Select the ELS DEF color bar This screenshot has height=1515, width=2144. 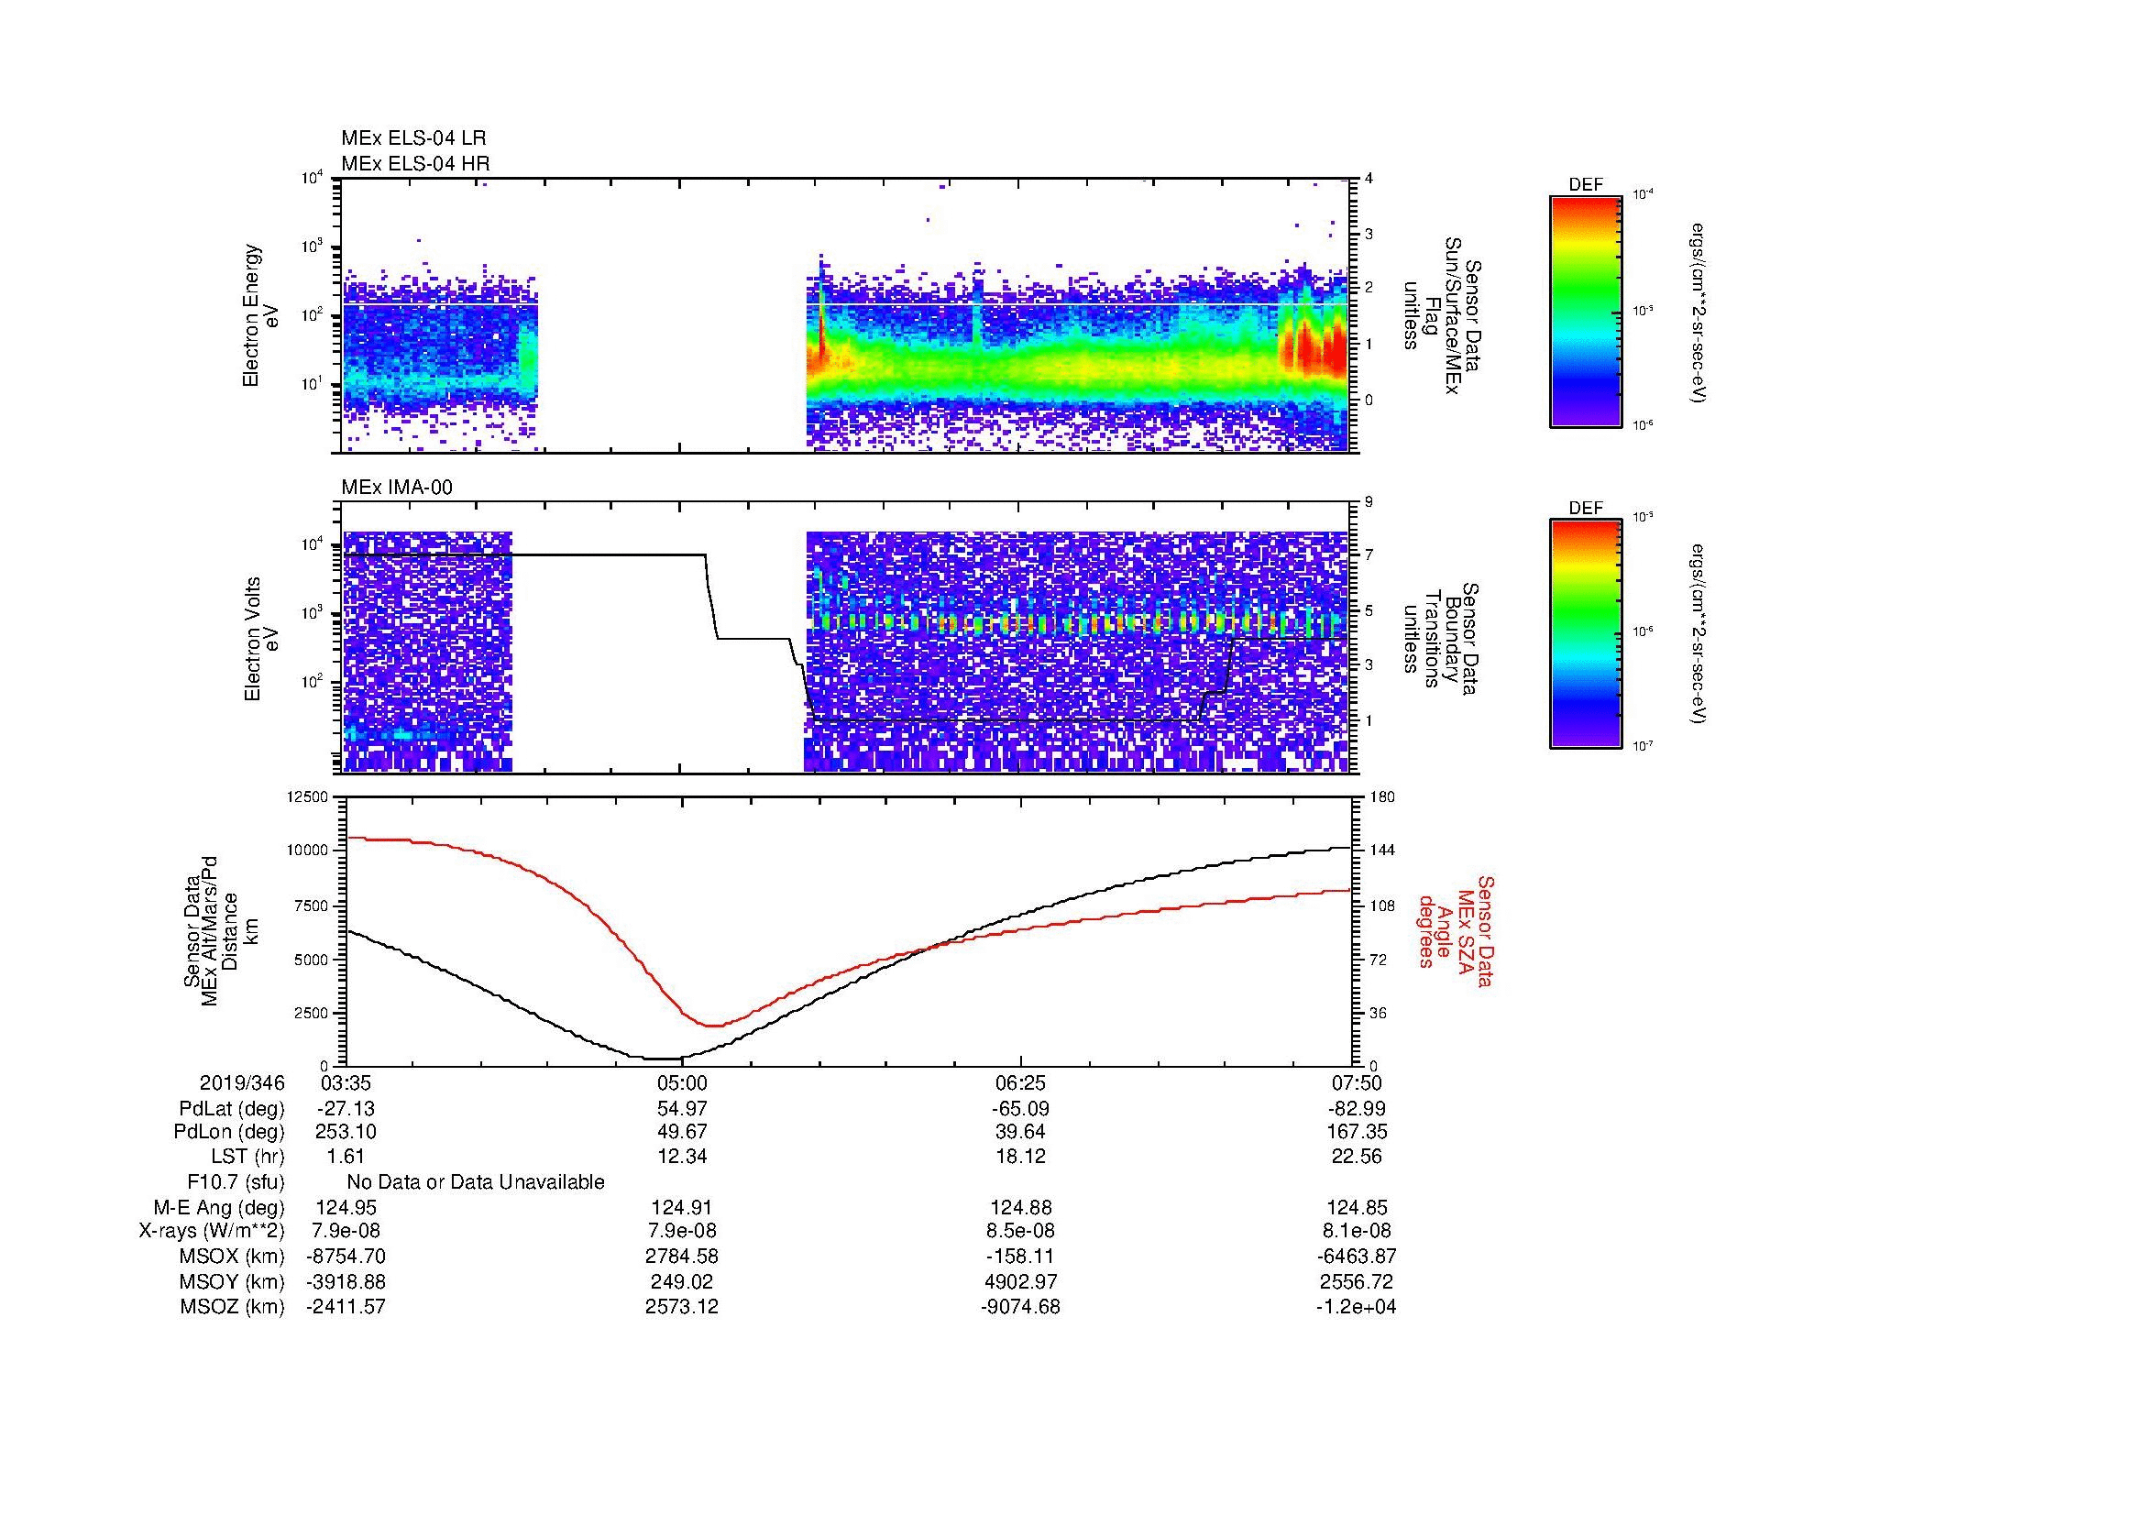(x=1585, y=312)
